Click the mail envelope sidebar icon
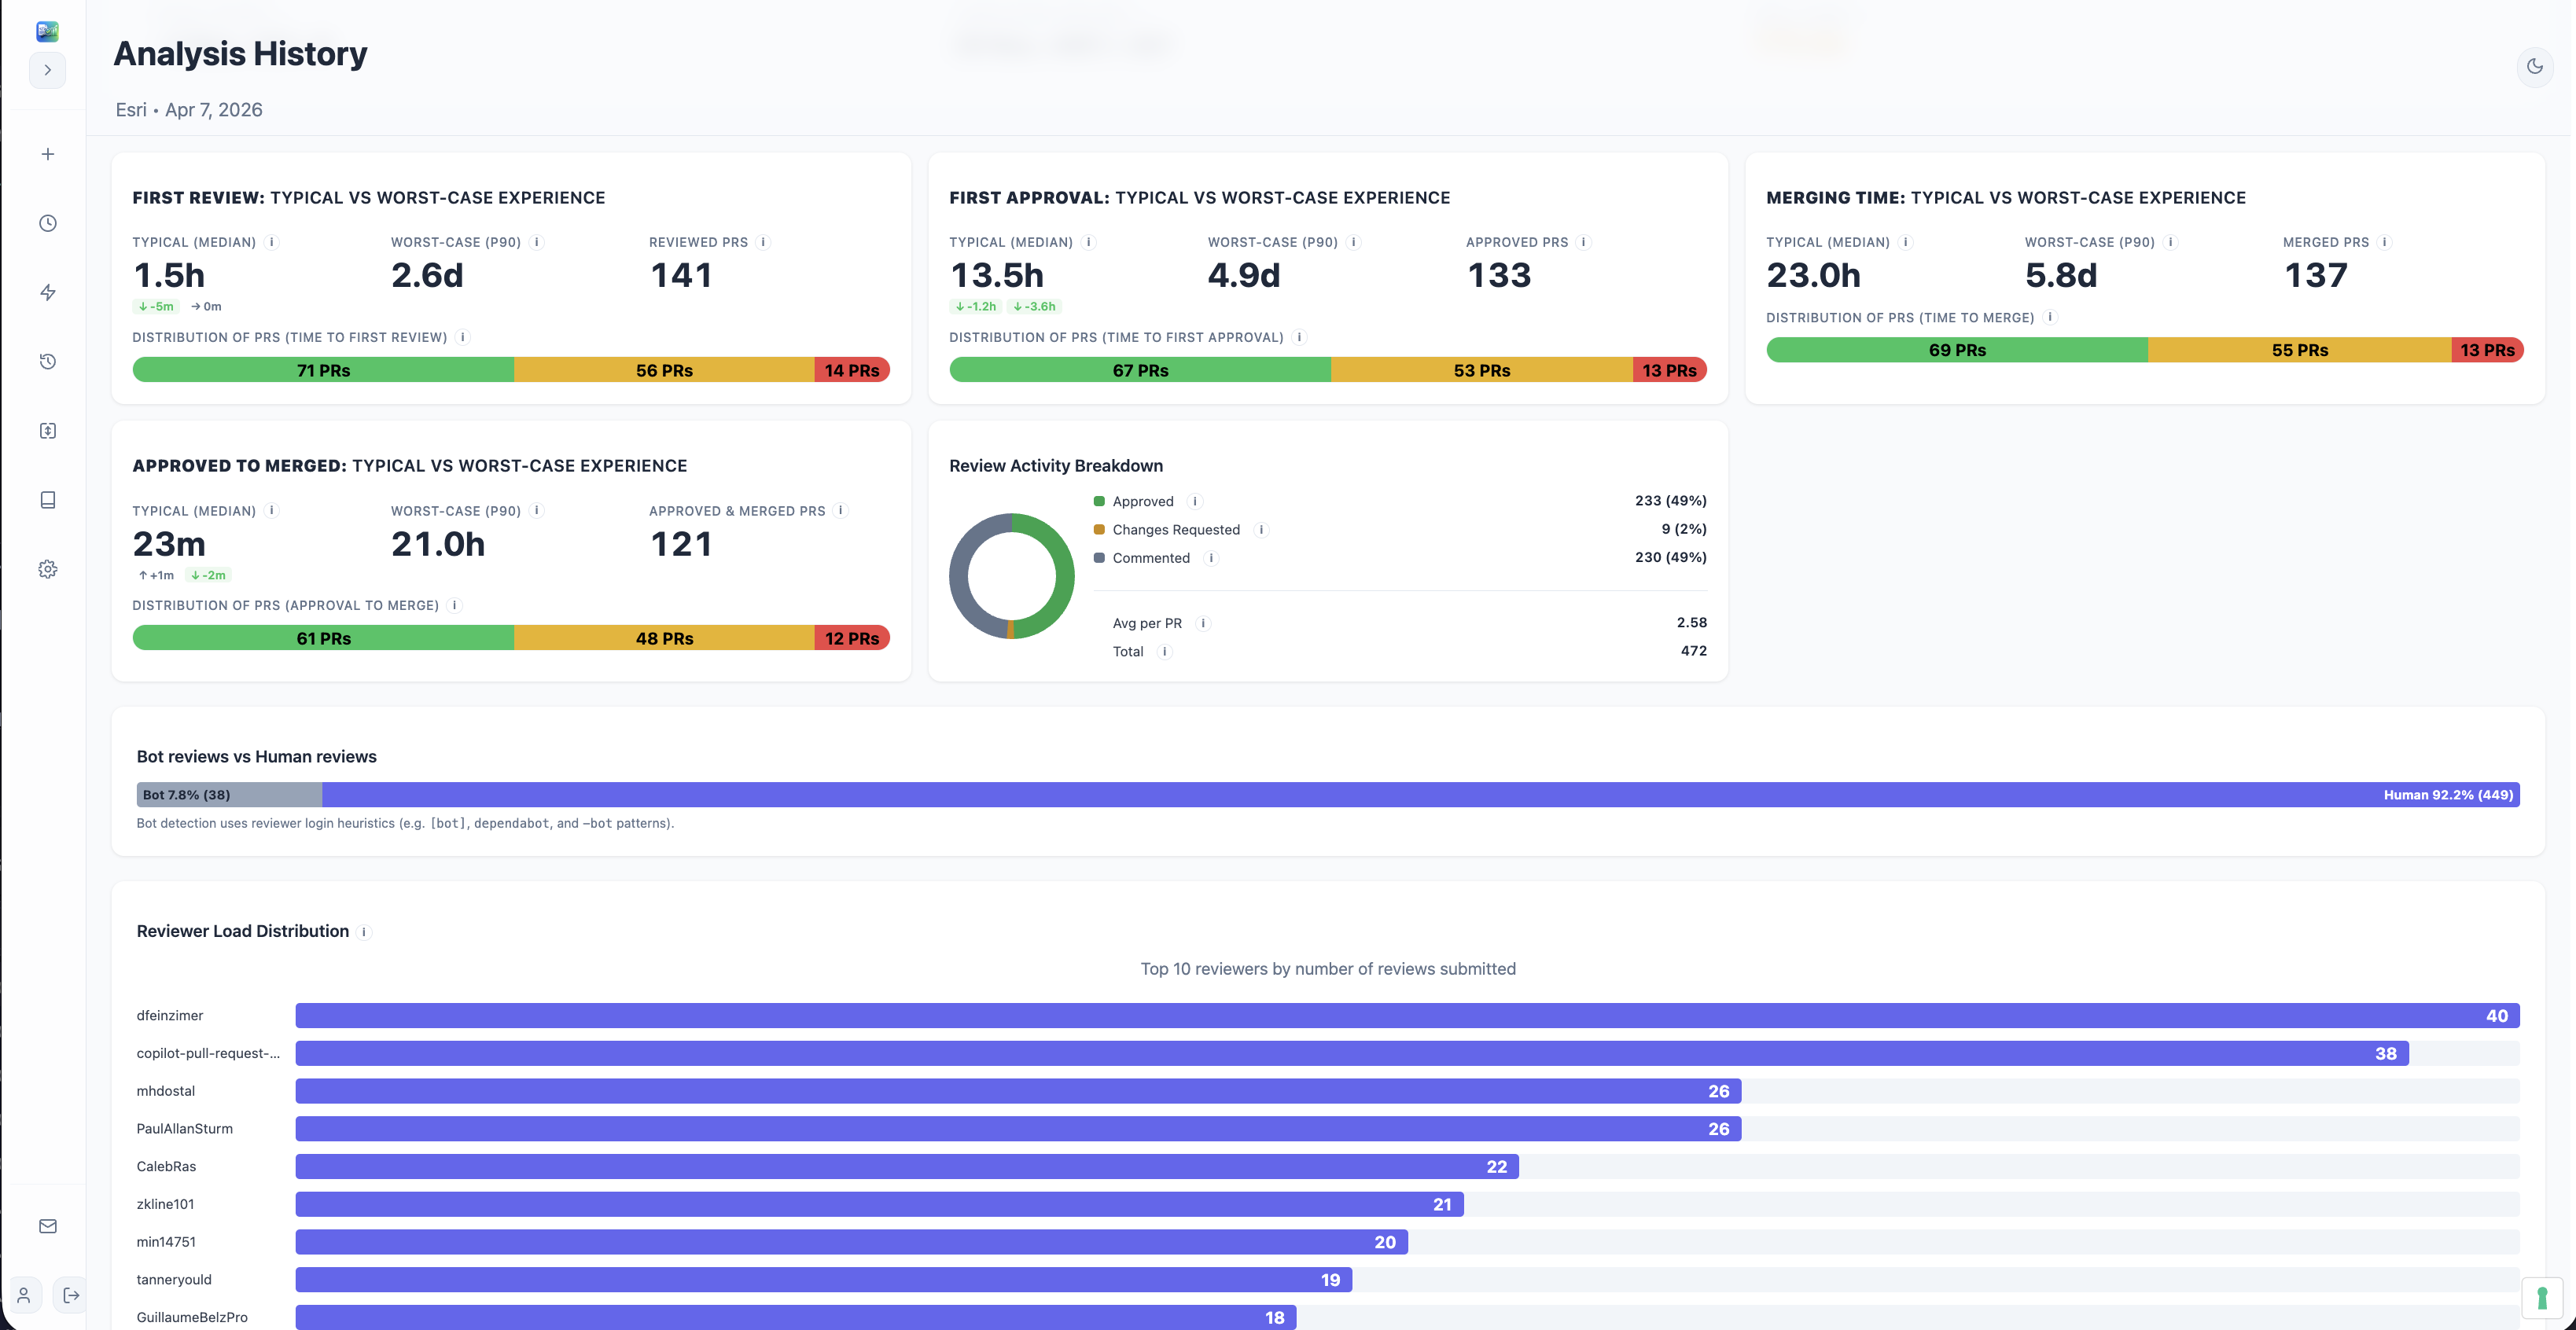 (47, 1226)
